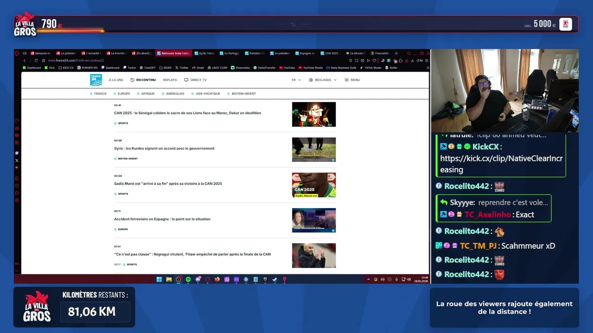
Task: Click the browser reload button
Action: pyautogui.click(x=37, y=61)
